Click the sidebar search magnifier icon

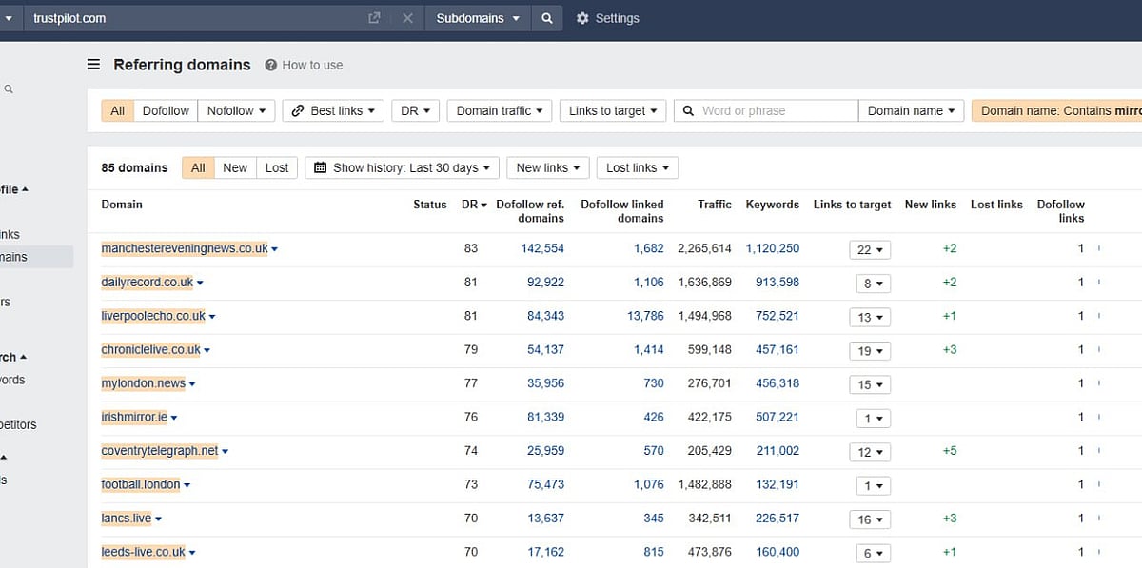[x=9, y=89]
